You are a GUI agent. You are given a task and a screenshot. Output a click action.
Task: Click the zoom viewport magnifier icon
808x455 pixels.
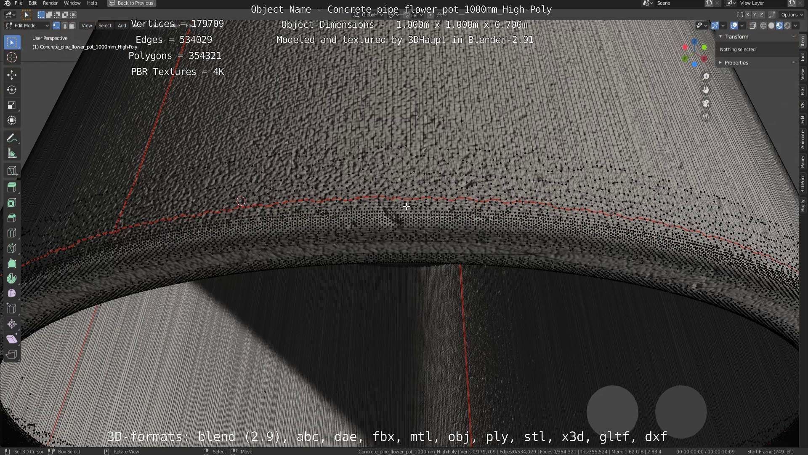click(706, 77)
